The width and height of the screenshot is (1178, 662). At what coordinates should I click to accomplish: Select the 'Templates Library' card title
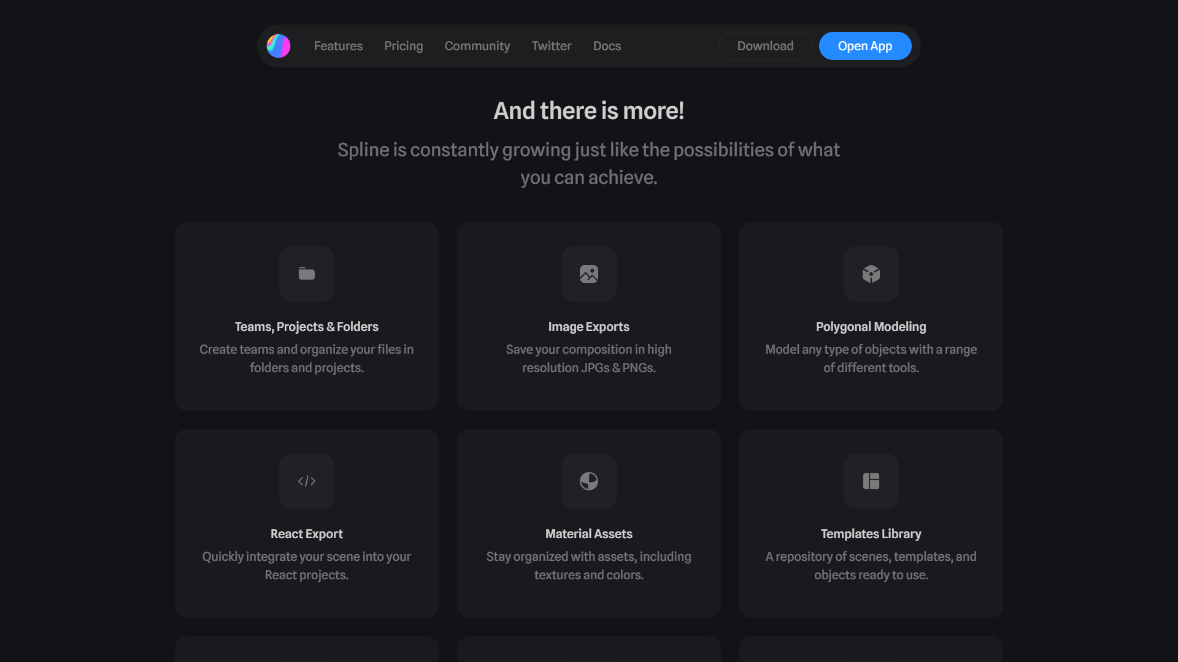871,534
